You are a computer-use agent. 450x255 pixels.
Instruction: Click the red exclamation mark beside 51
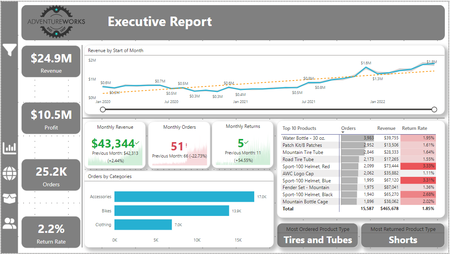click(x=186, y=146)
